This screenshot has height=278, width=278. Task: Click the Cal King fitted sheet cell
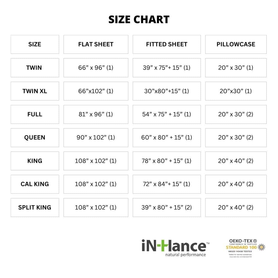167,184
